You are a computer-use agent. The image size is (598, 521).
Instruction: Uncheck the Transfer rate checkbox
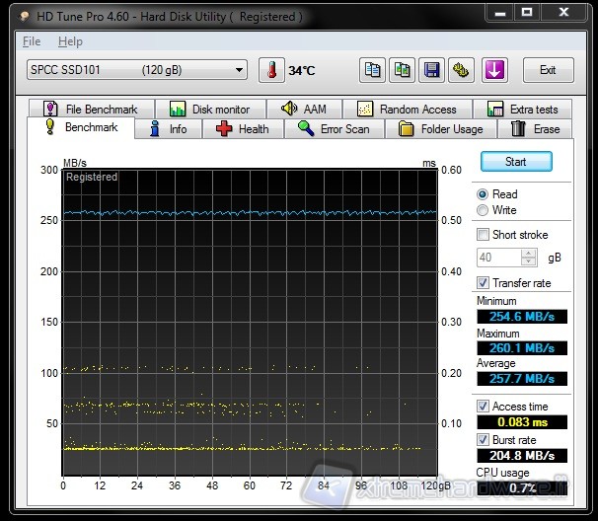click(x=483, y=283)
